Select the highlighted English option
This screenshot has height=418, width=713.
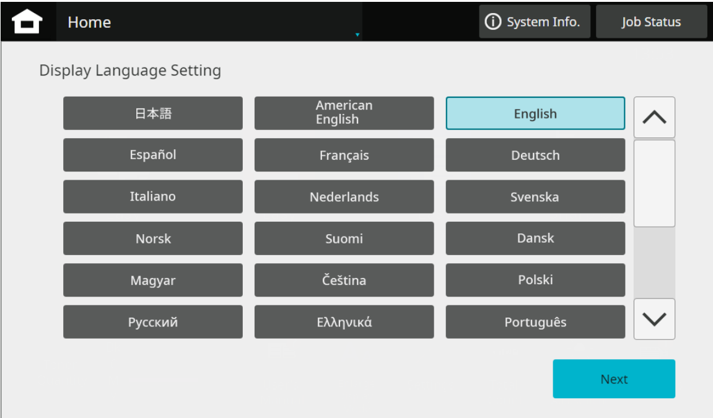[535, 113]
